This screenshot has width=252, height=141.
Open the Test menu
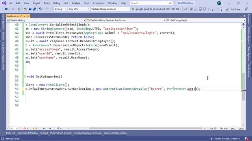[66, 3]
